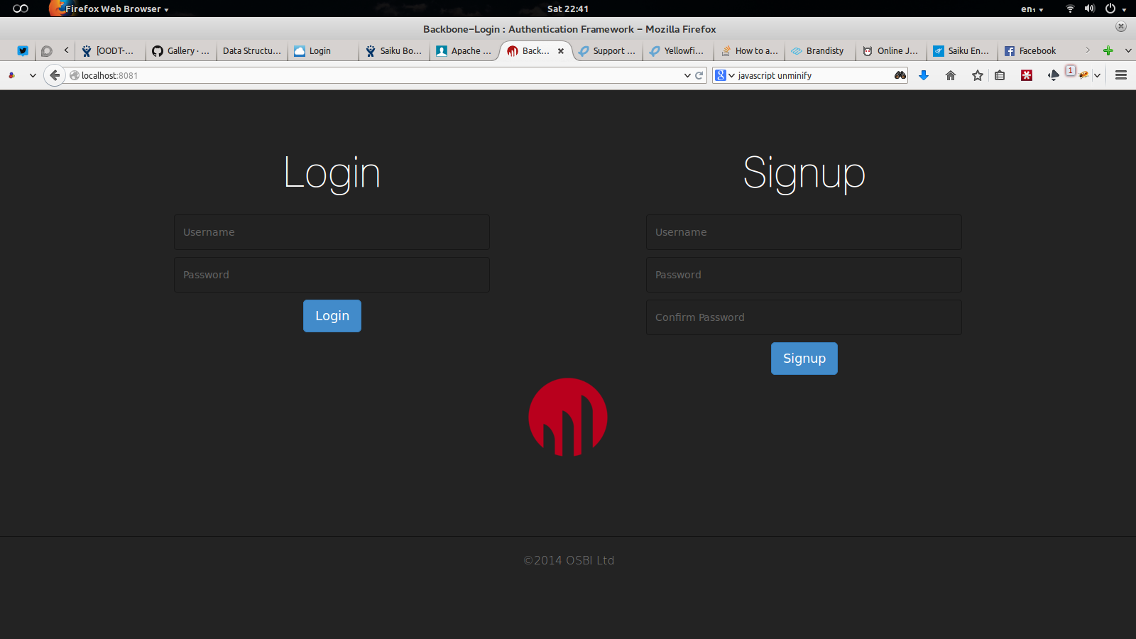This screenshot has width=1136, height=639.
Task: Click the binoculars search icon
Action: [900, 75]
